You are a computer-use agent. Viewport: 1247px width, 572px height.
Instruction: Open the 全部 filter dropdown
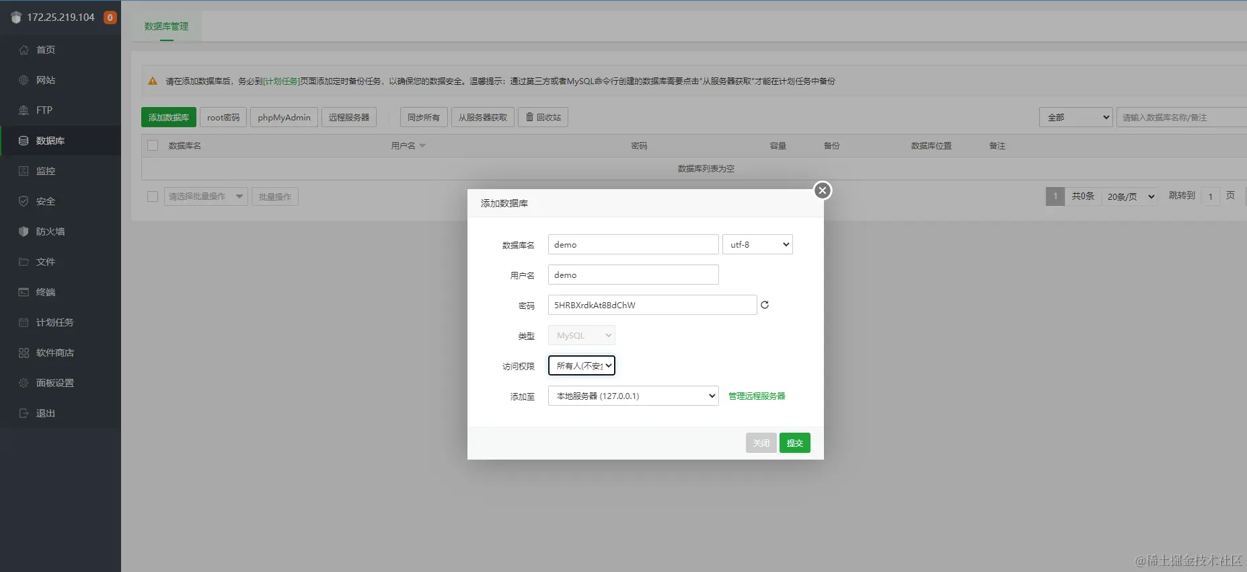pyautogui.click(x=1076, y=117)
